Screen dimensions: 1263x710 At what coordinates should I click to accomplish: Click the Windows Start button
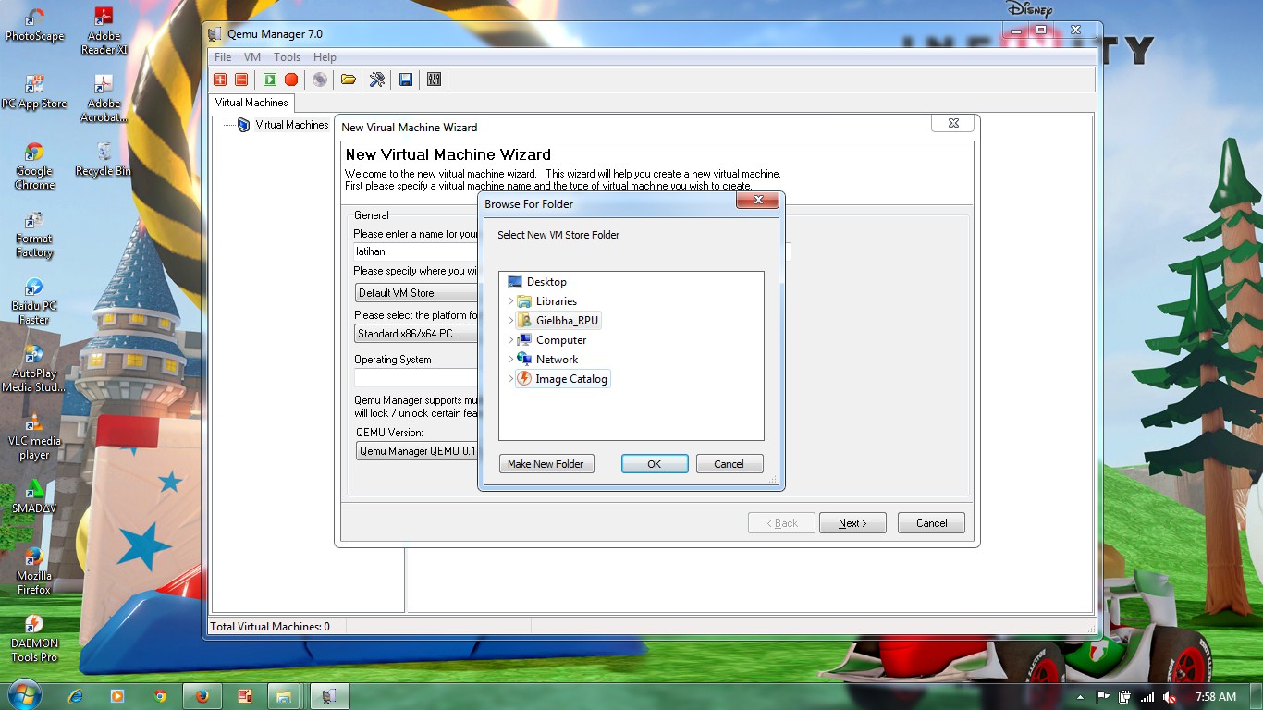24,695
